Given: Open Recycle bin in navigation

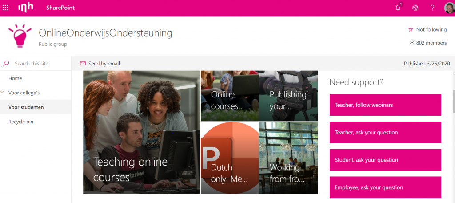Looking at the screenshot, I should [x=21, y=122].
